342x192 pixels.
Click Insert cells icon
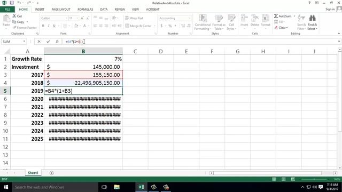pyautogui.click(x=244, y=21)
